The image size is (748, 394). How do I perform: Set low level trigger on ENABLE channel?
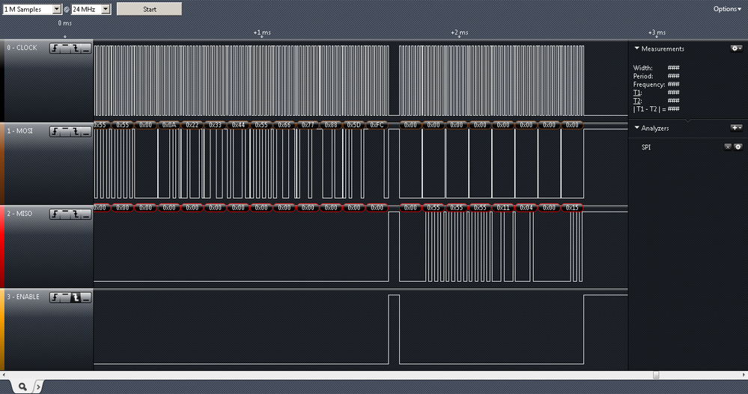pos(86,298)
